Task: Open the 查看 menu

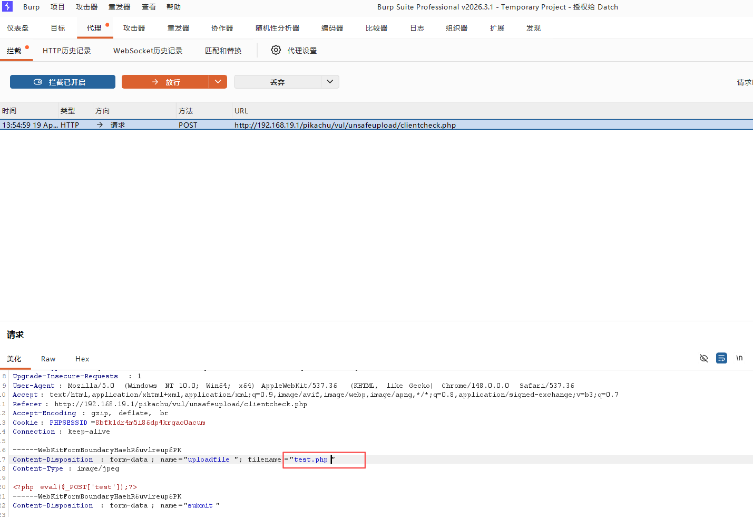Action: 149,7
